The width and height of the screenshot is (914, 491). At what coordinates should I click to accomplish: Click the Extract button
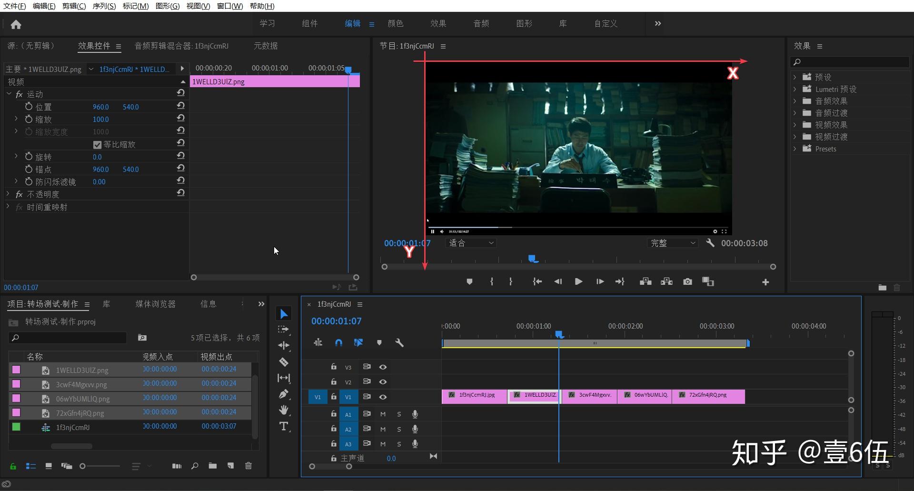click(x=666, y=282)
